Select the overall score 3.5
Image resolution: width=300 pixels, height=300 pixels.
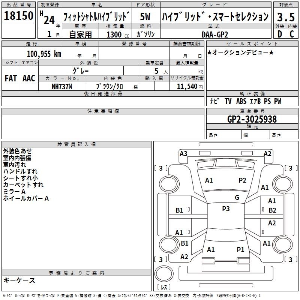(285, 16)
